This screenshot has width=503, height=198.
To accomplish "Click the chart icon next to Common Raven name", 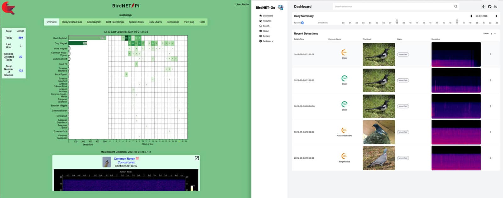I will 137,158.
